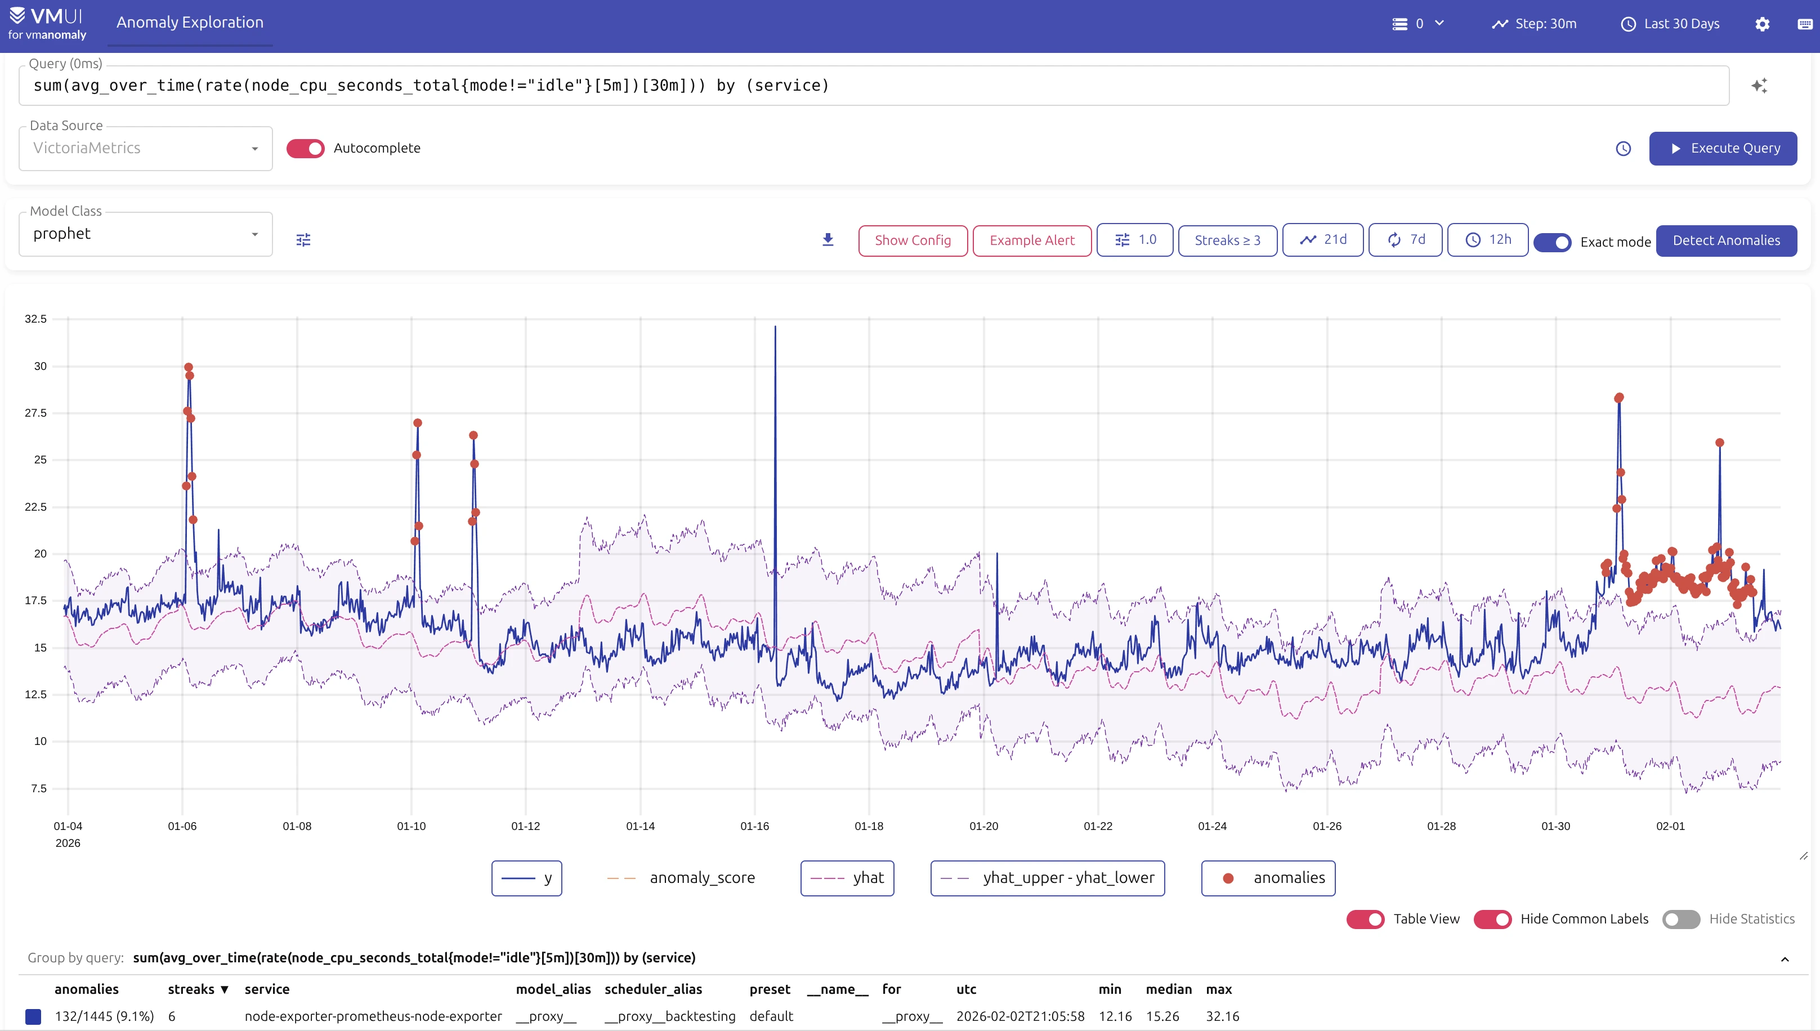1820x1031 pixels.
Task: Click the Show Config button
Action: [x=913, y=241]
